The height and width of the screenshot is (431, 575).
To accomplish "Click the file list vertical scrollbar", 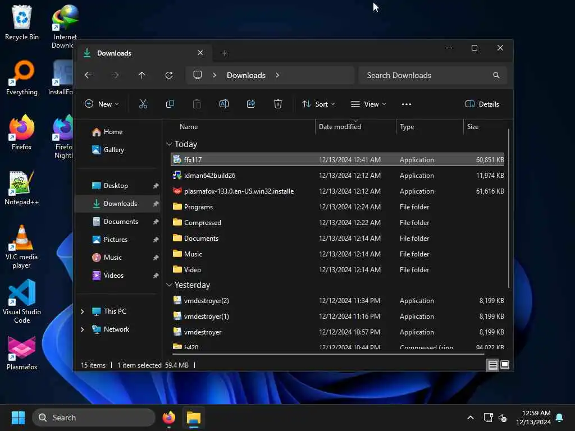I will coord(508,209).
